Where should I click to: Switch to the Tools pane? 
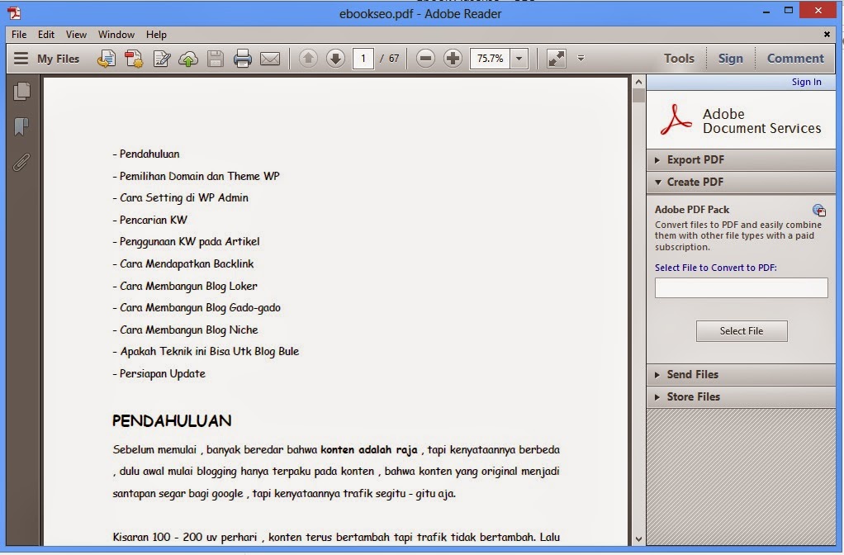pos(679,58)
